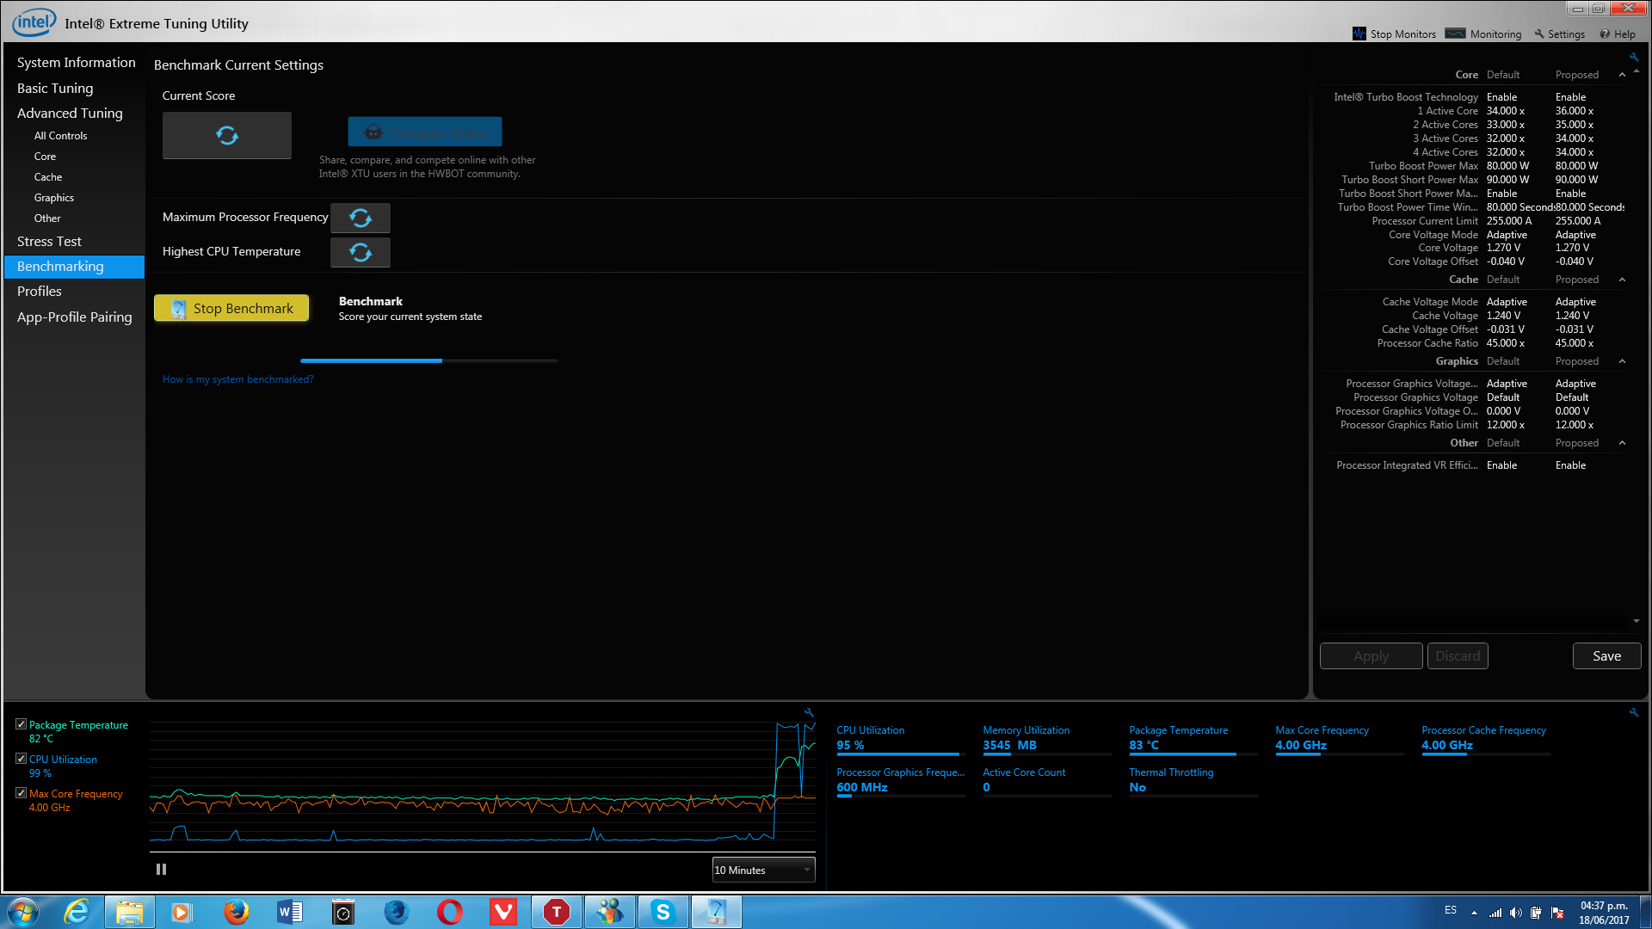1652x929 pixels.
Task: Open the 10 Minutes time range dropdown
Action: point(763,870)
